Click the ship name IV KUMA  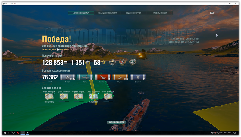point(64,49)
